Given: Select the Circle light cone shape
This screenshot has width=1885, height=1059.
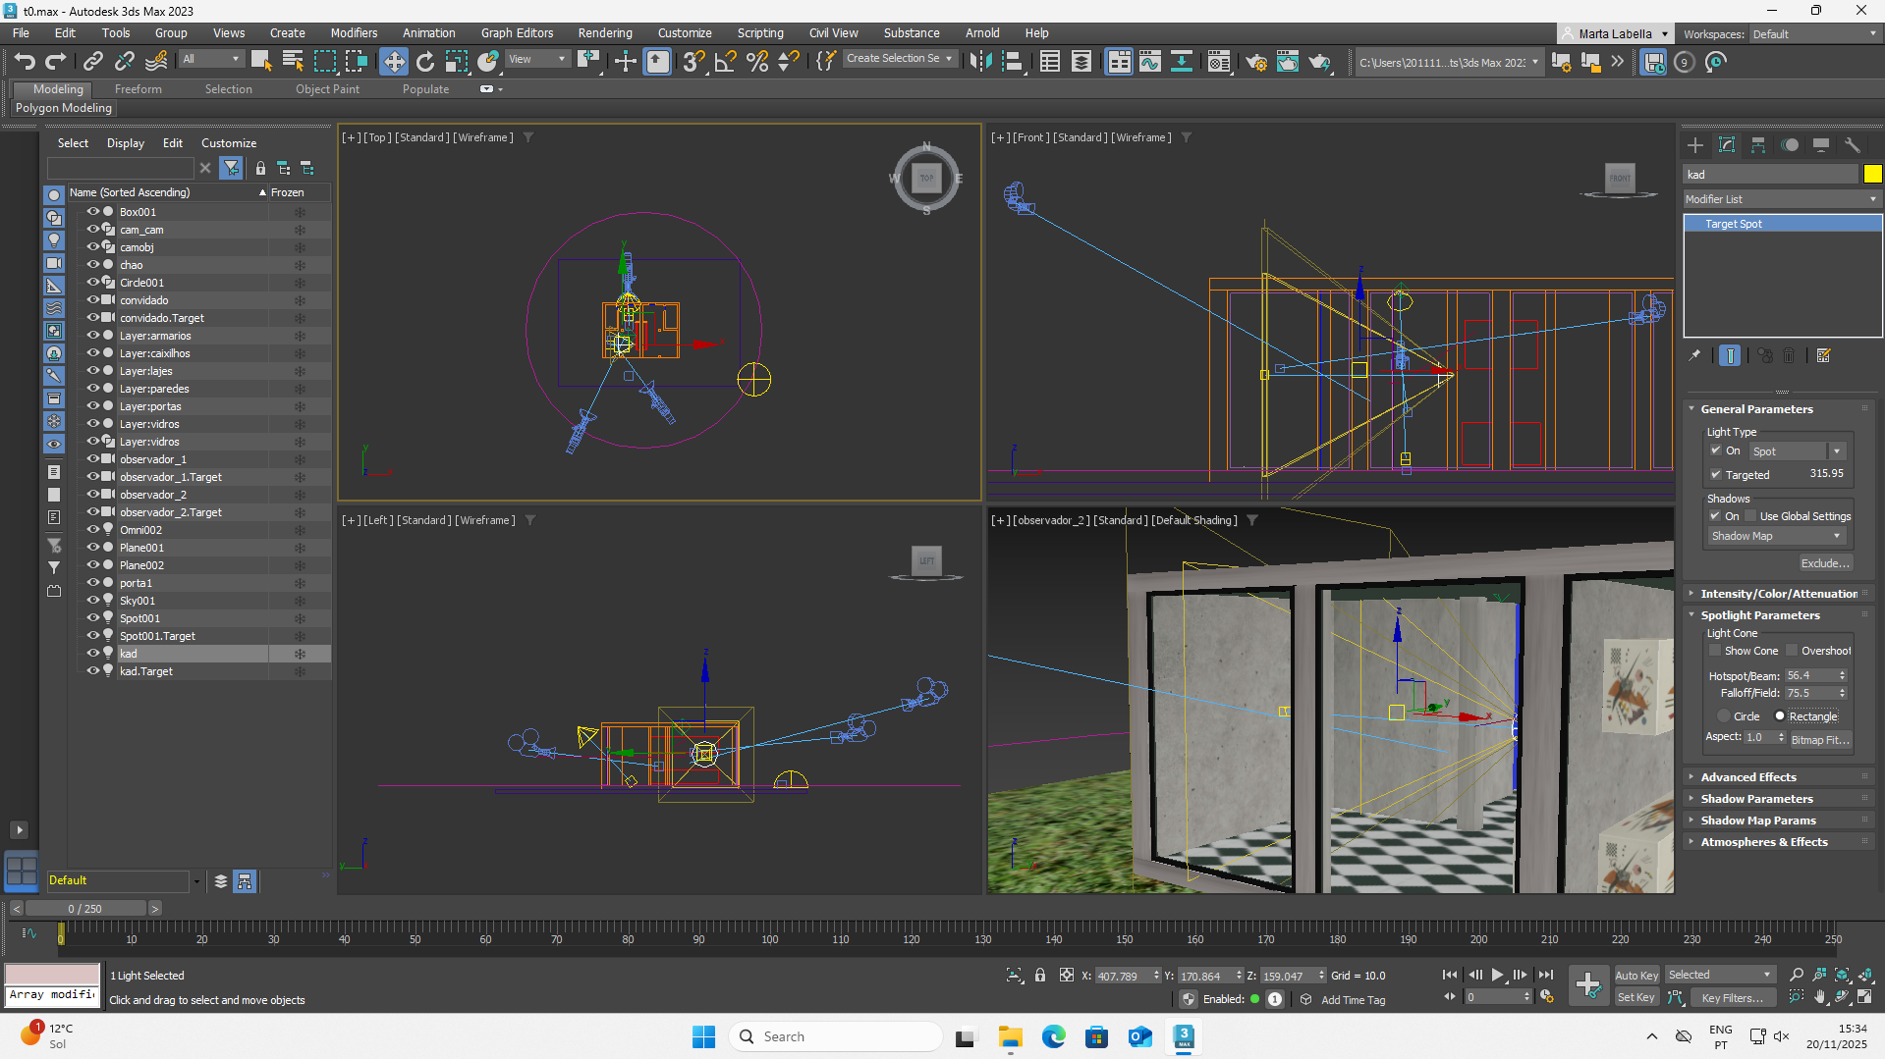Looking at the screenshot, I should pyautogui.click(x=1724, y=716).
